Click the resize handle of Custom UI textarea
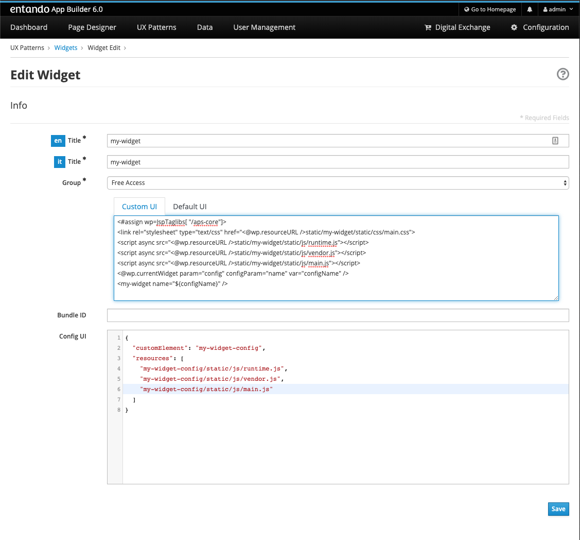This screenshot has height=540, width=580. click(556, 297)
